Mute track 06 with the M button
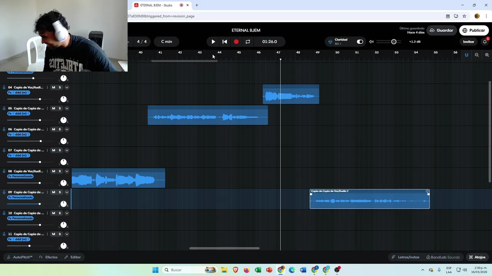 click(53, 129)
